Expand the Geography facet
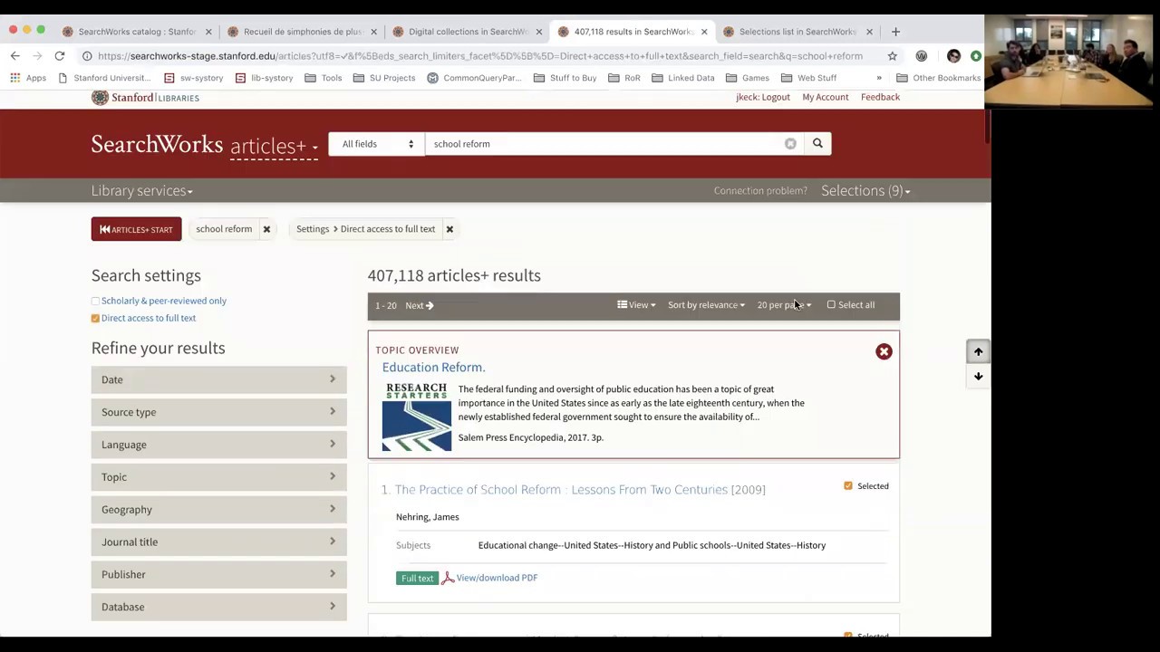This screenshot has height=652, width=1160. [218, 510]
